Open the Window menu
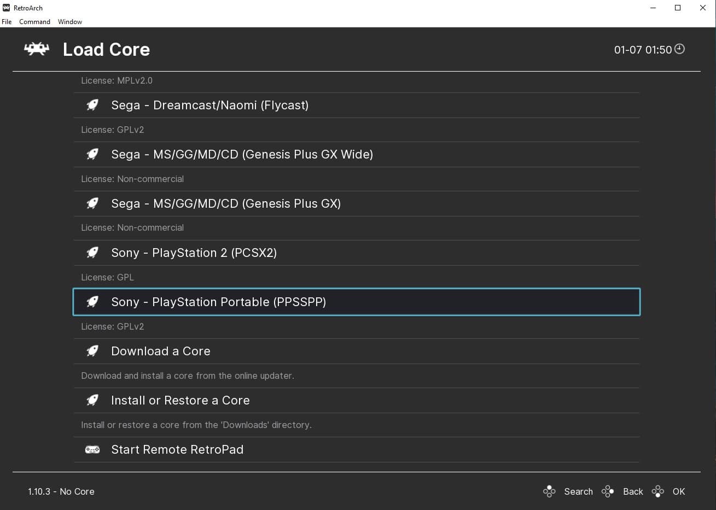 pos(70,22)
